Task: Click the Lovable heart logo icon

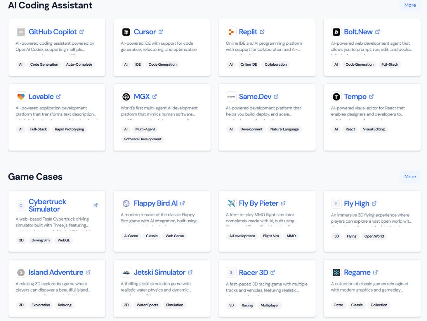Action: [21, 97]
